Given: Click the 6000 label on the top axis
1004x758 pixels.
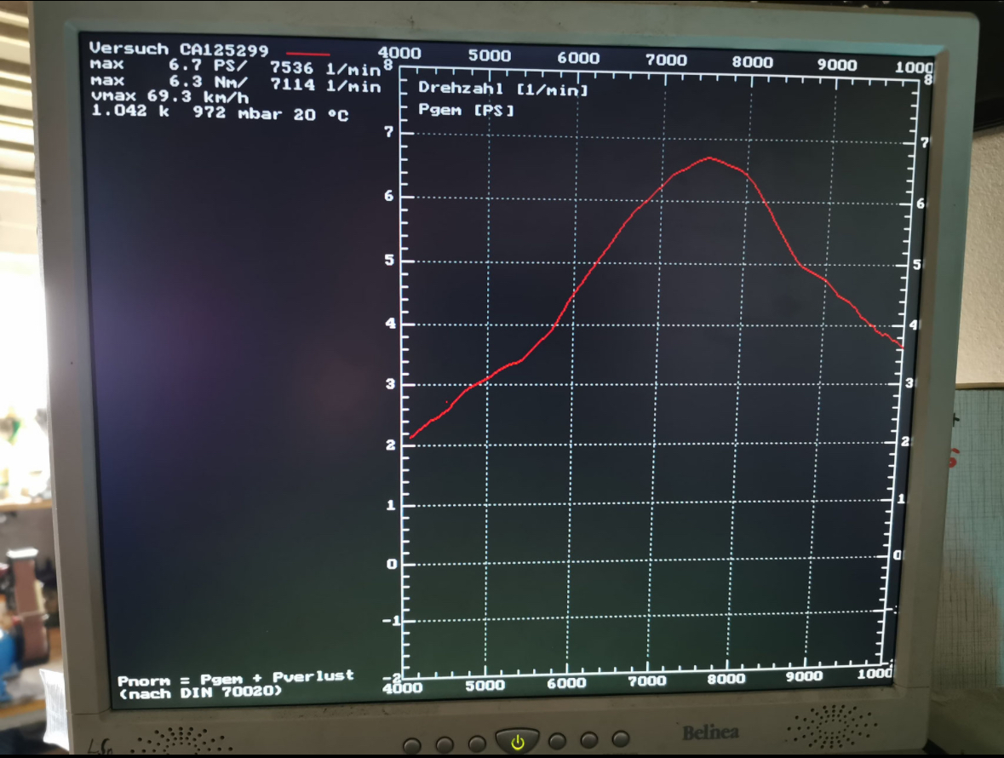Looking at the screenshot, I should click(x=578, y=58).
